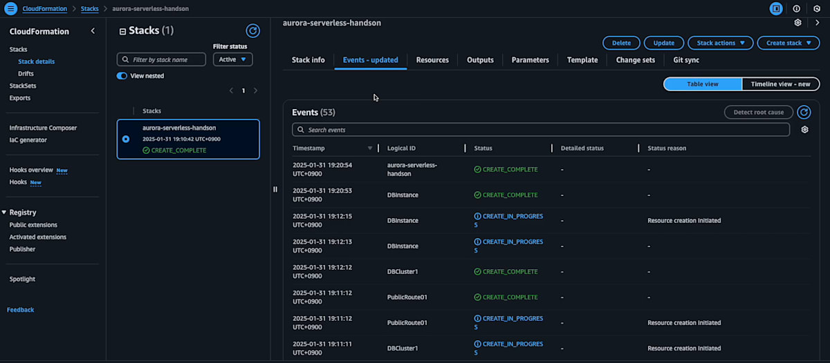
Task: Click the Status reason column header
Action: (667, 148)
